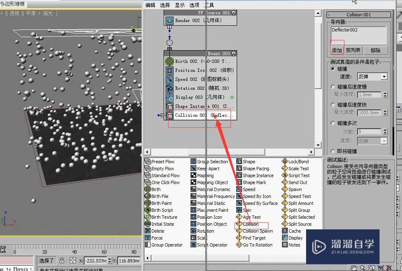Select the 碰撞后速度慢 radio option
The width and height of the screenshot is (402, 271).
point(333,87)
